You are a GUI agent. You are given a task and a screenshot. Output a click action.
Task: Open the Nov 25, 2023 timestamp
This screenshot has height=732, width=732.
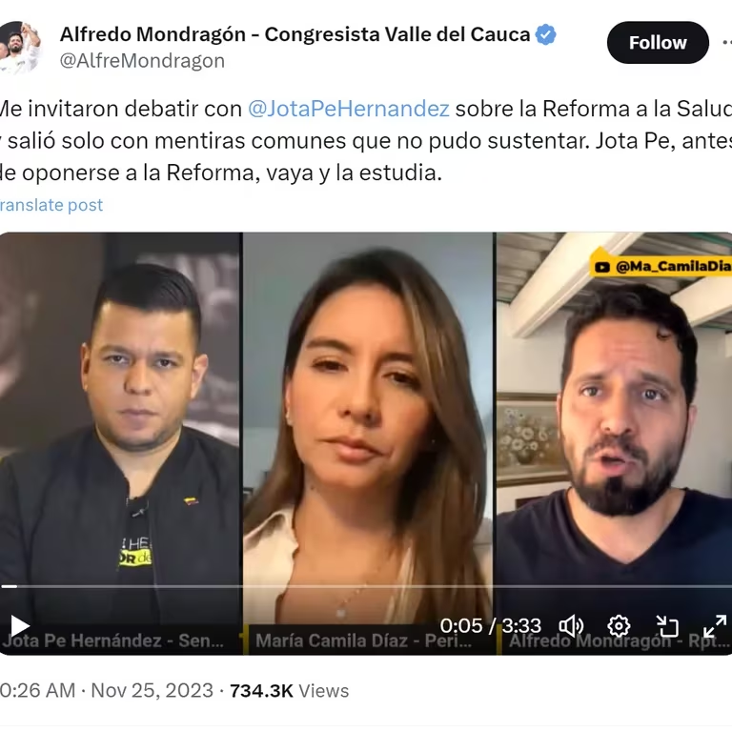point(152,690)
